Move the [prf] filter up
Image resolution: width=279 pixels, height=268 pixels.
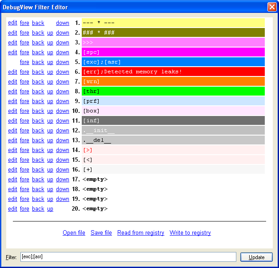point(50,101)
